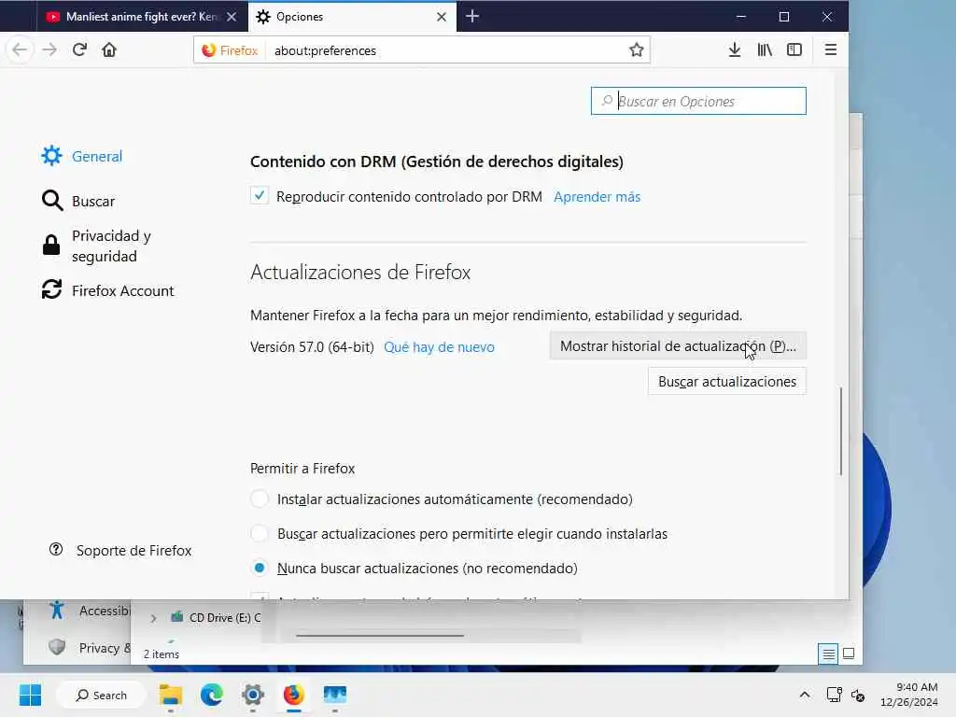Open Privacidad y seguridad settings
The height and width of the screenshot is (717, 956).
click(96, 246)
